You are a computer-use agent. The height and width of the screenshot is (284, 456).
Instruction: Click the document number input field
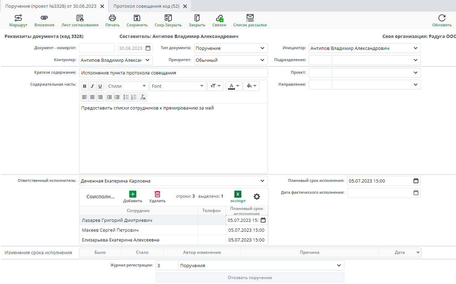click(x=97, y=48)
